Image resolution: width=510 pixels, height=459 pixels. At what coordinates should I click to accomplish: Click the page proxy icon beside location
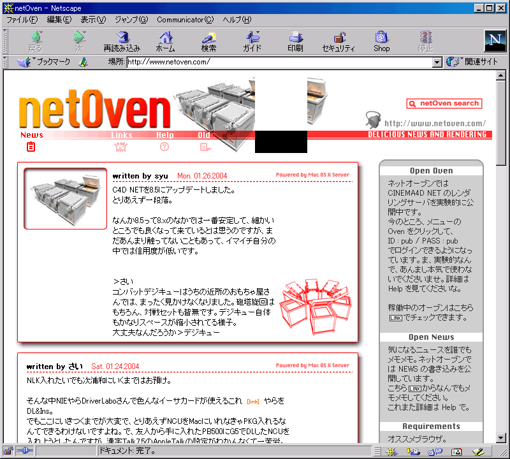84,62
